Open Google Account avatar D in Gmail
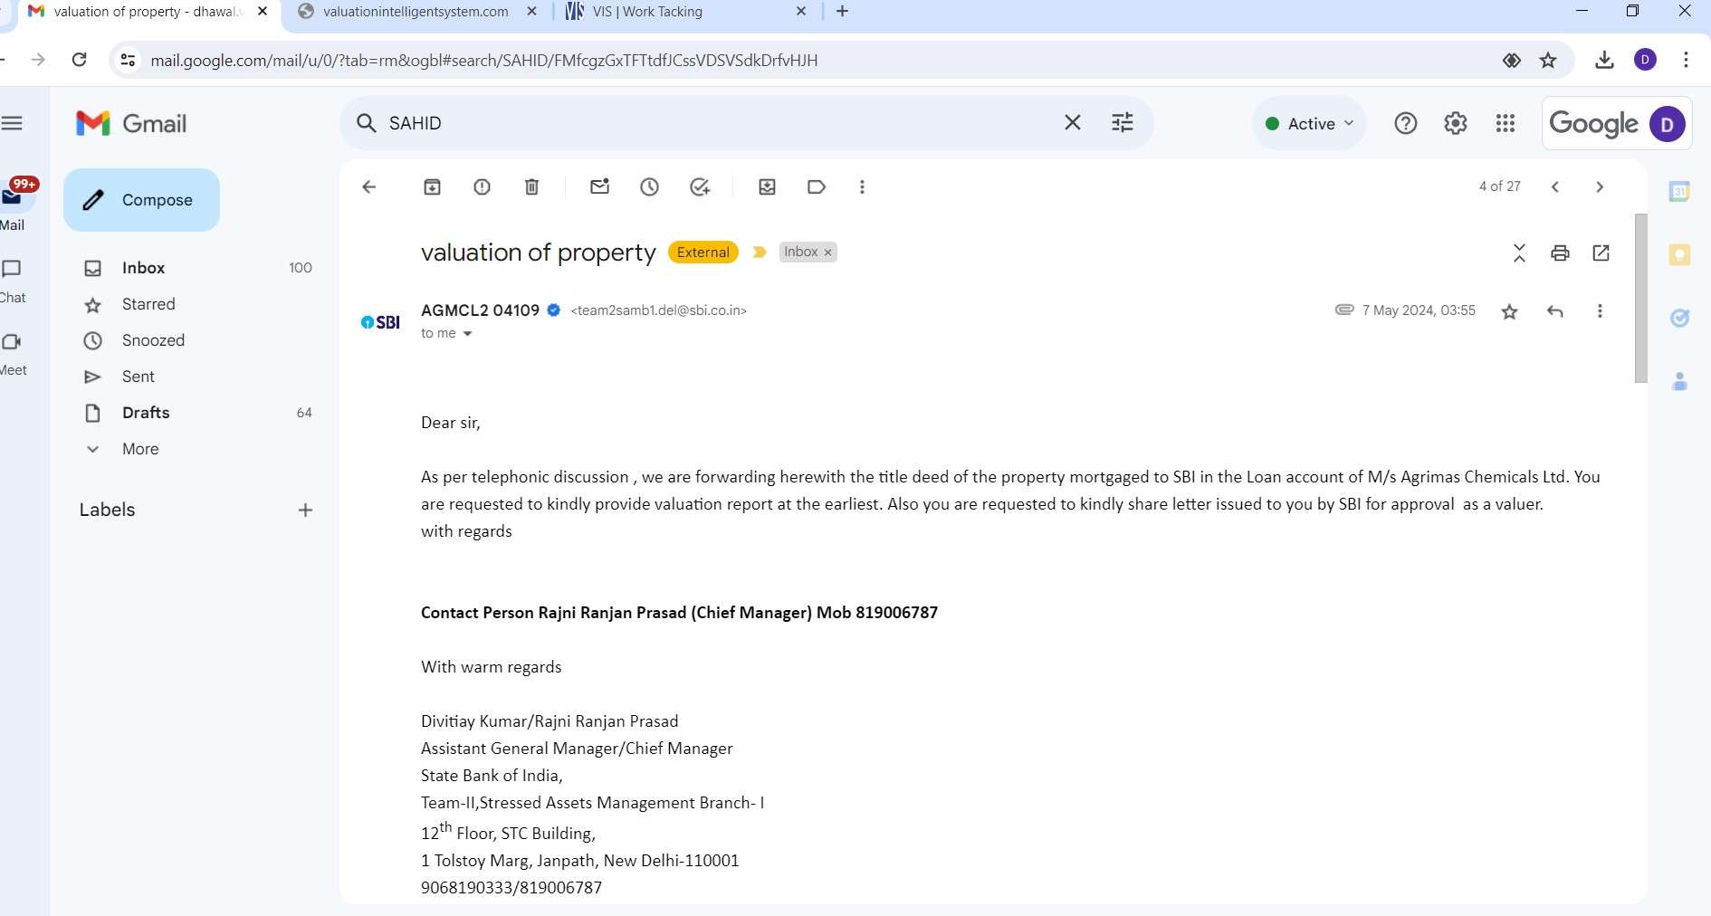The width and height of the screenshot is (1711, 916). [x=1667, y=124]
